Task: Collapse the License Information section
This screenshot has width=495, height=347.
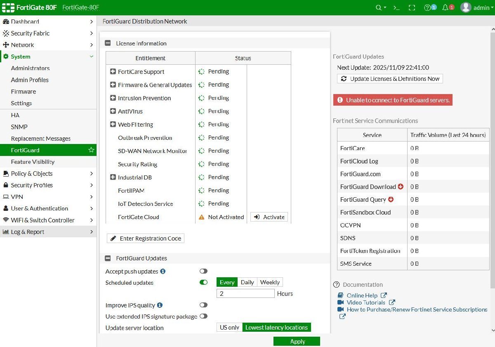Action: pos(108,43)
